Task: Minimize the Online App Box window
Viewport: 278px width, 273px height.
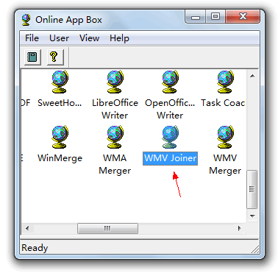Action: (x=196, y=17)
